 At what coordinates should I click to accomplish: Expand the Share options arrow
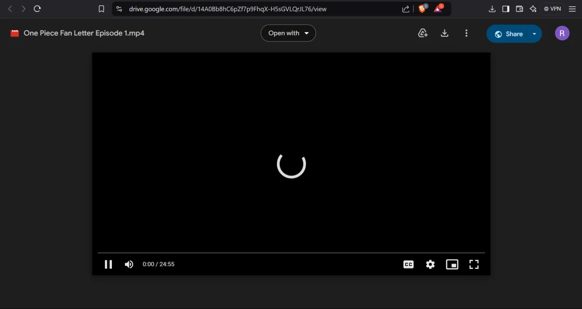point(535,34)
